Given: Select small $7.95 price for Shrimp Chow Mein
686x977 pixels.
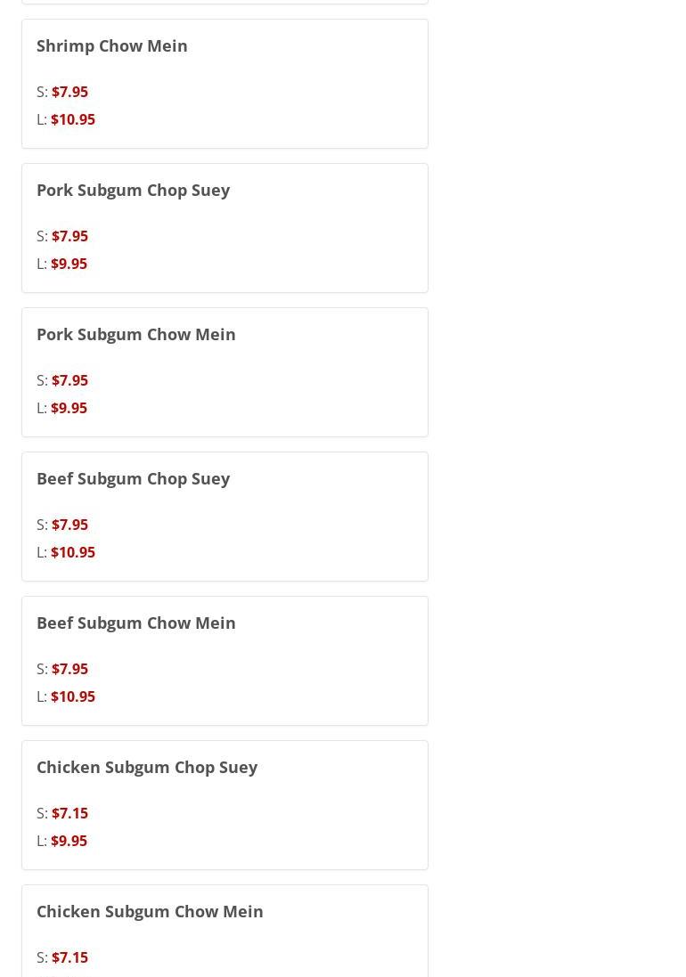Looking at the screenshot, I should tap(69, 92).
